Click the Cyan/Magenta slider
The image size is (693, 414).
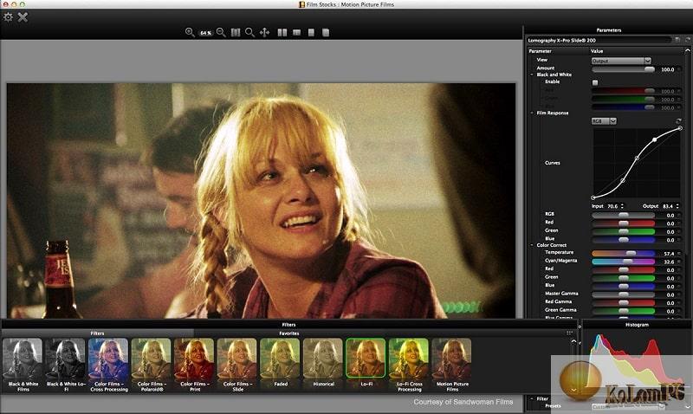click(x=623, y=262)
